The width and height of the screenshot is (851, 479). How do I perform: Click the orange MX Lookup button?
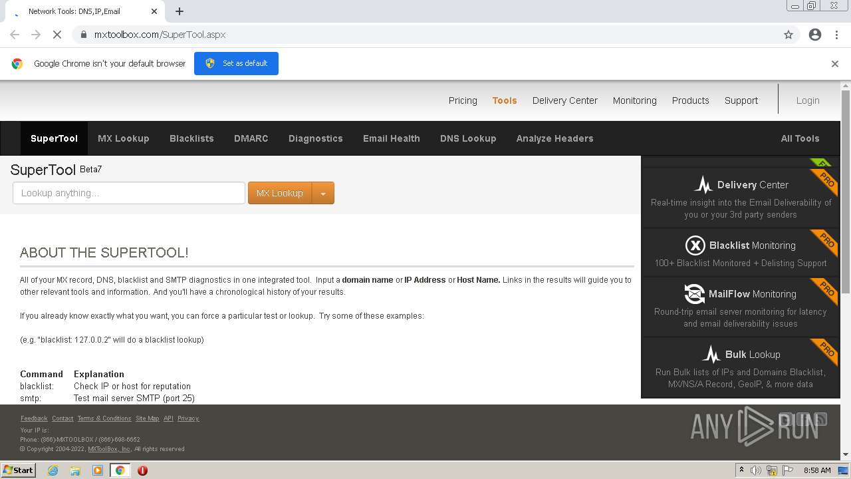click(280, 193)
